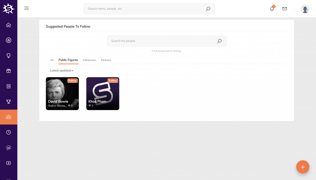This screenshot has width=316, height=180.
Task: Follow David Bowie
Action: (72, 80)
